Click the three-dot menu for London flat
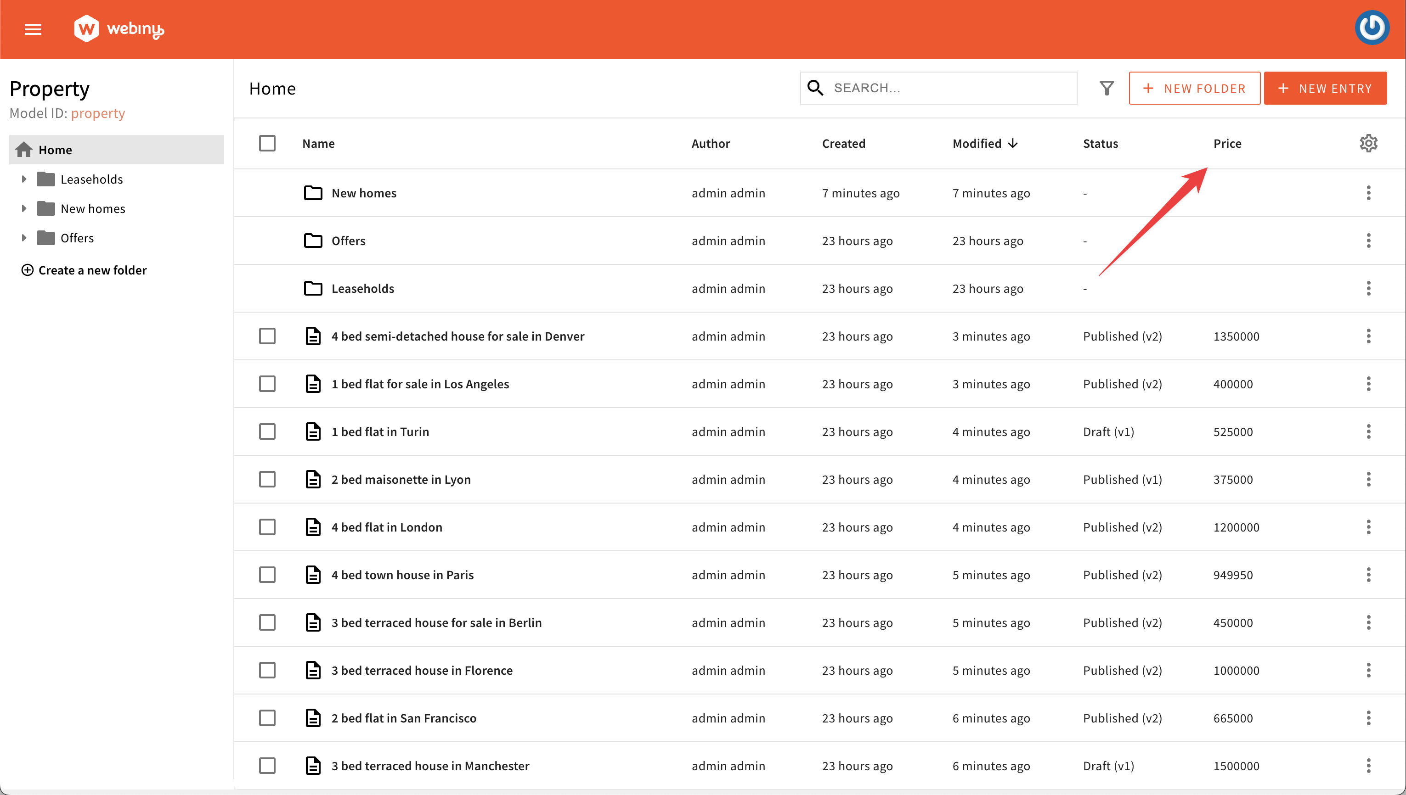 click(1368, 527)
